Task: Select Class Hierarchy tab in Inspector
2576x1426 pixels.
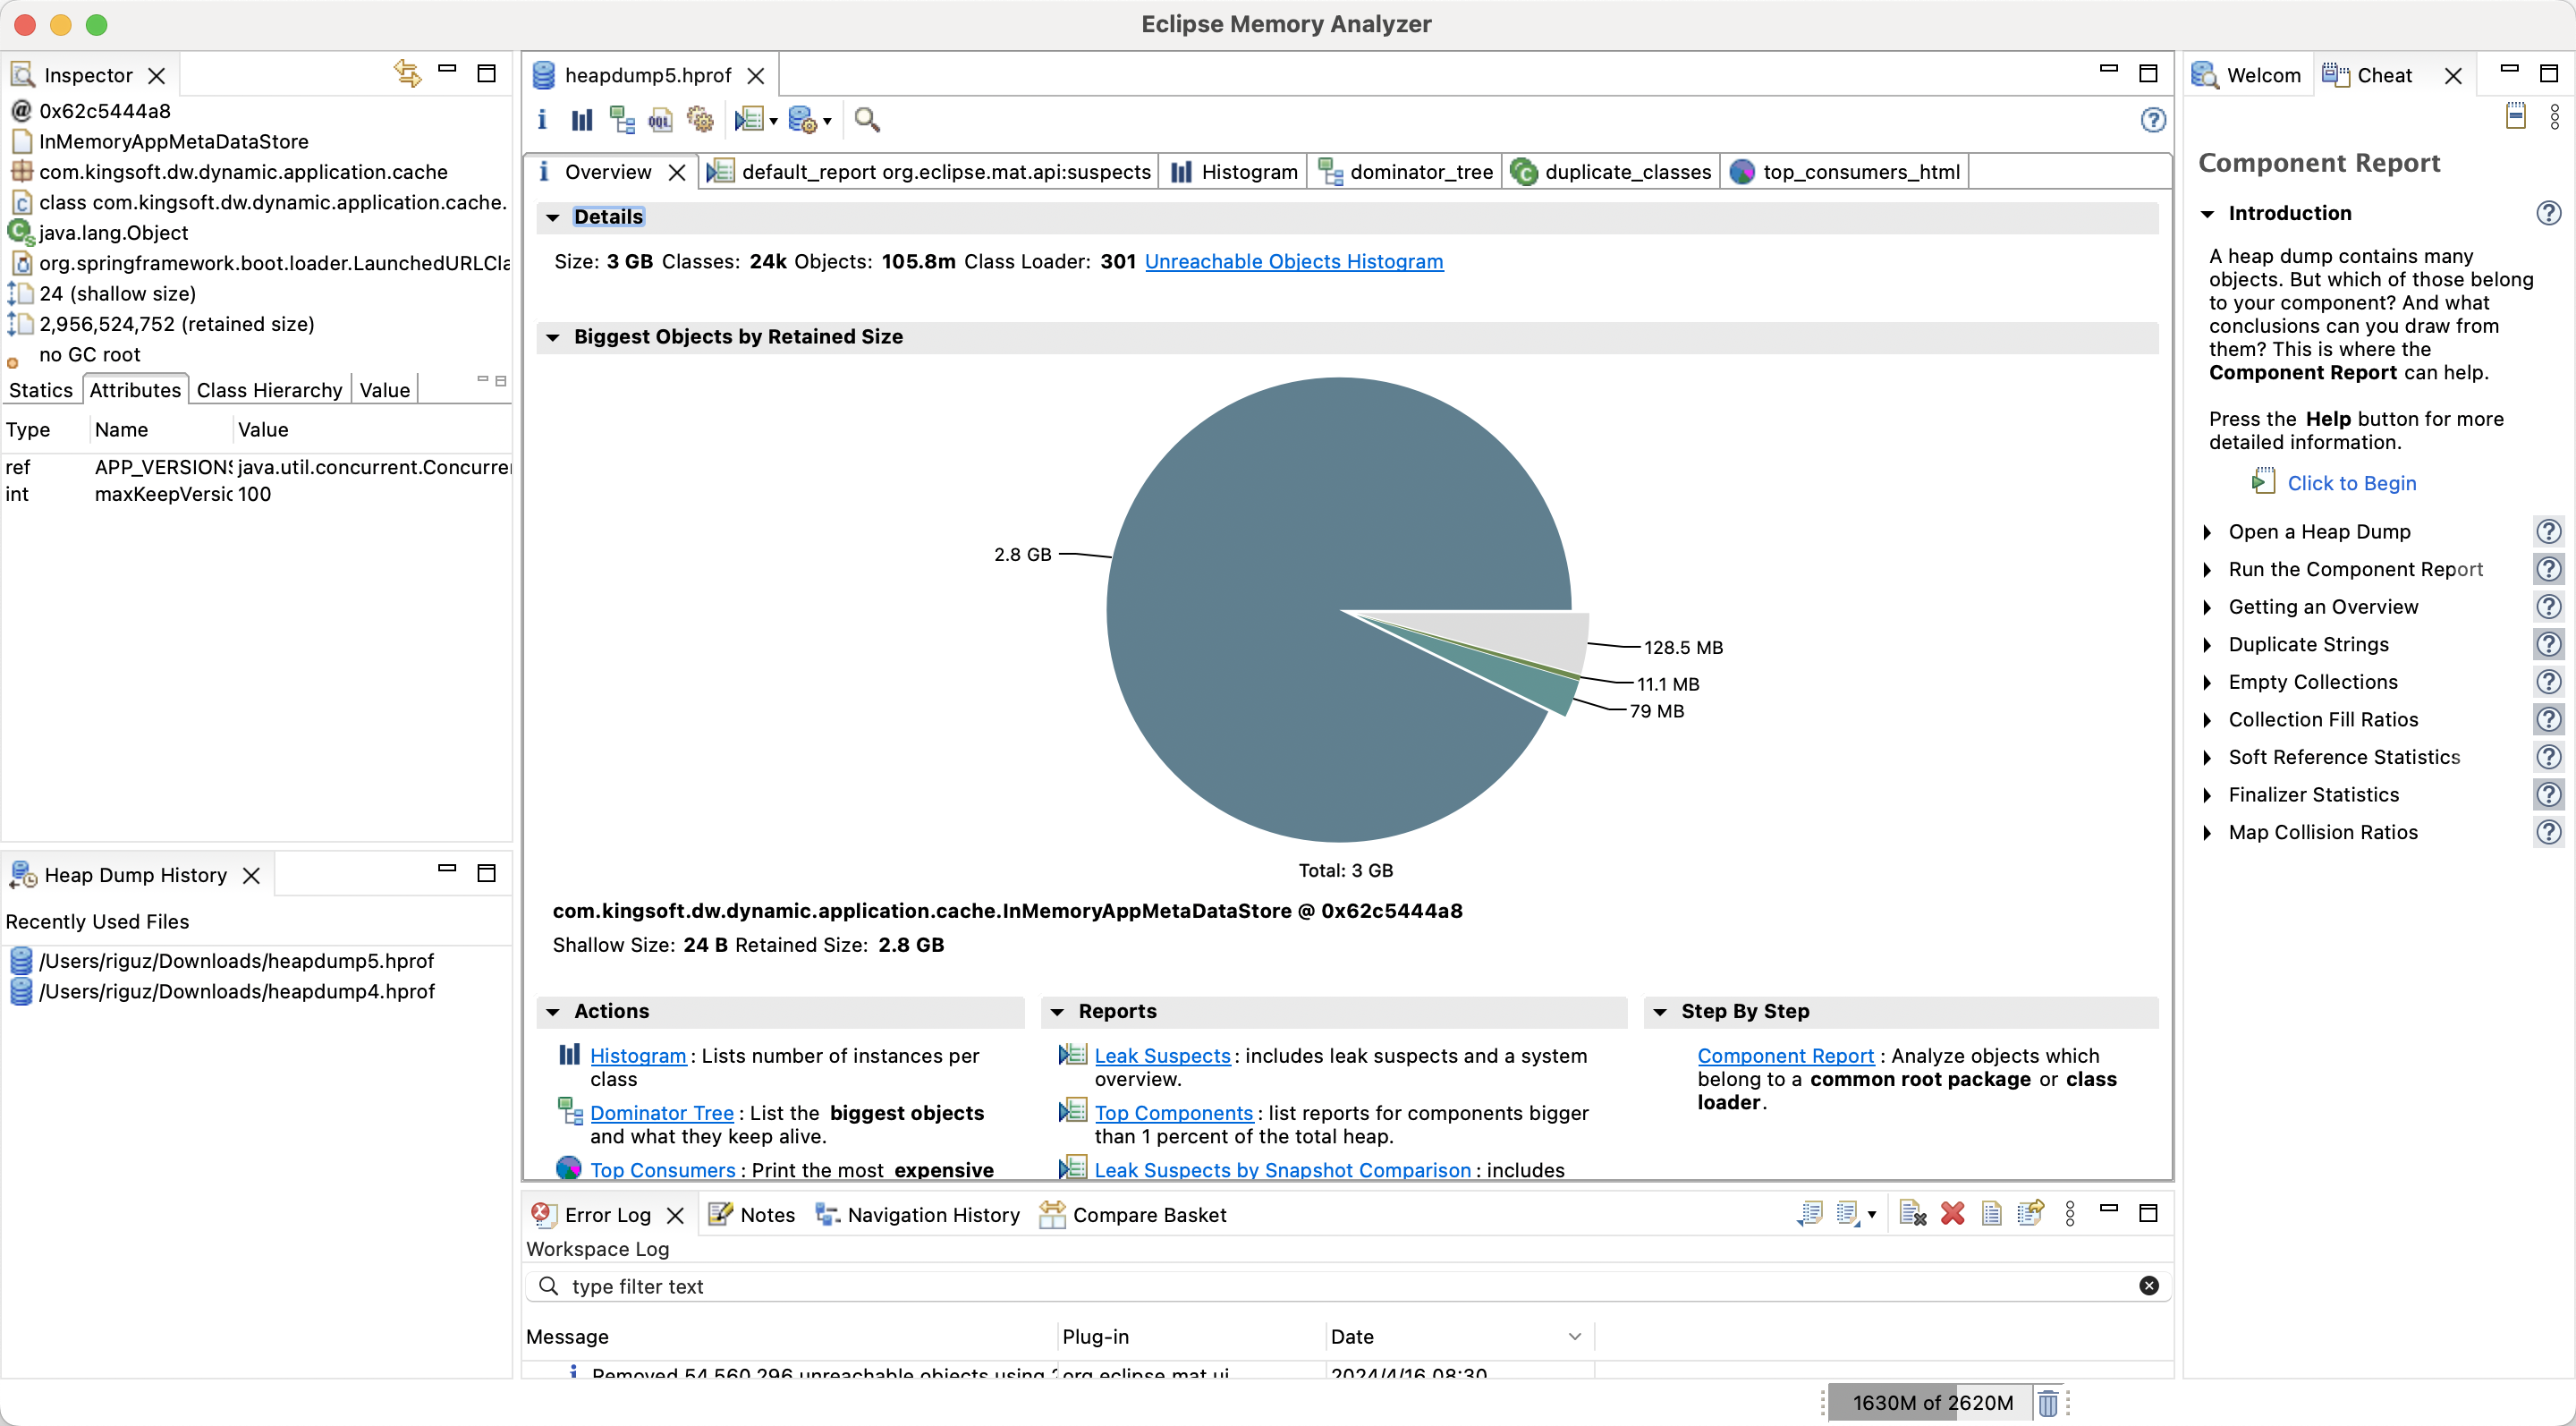Action: click(x=269, y=390)
